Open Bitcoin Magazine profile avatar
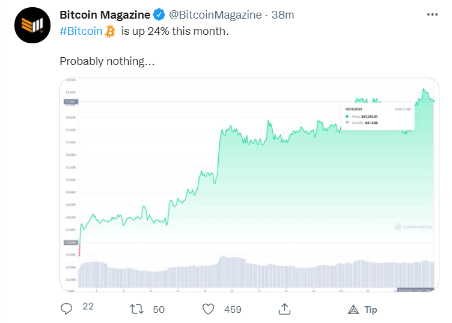Image resolution: width=452 pixels, height=323 pixels. [32, 25]
